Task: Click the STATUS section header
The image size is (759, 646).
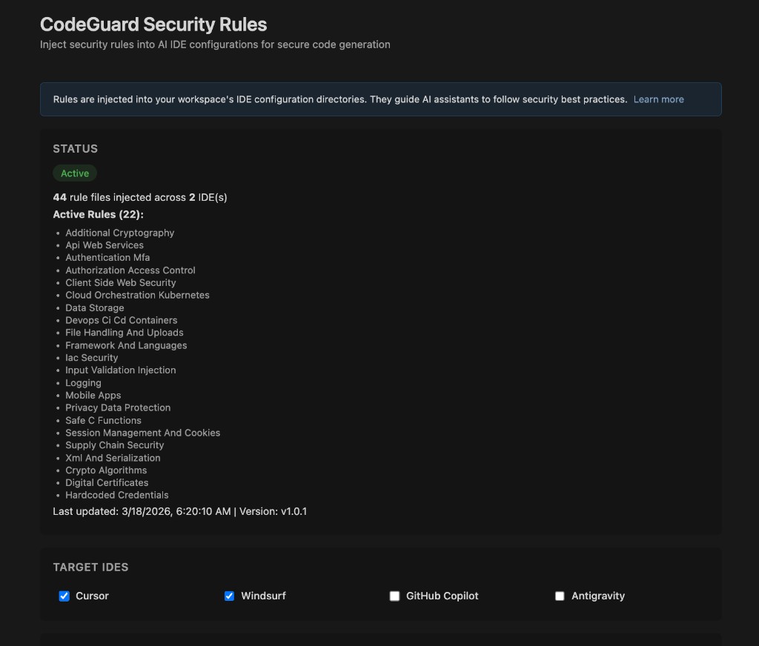Action: click(x=75, y=148)
